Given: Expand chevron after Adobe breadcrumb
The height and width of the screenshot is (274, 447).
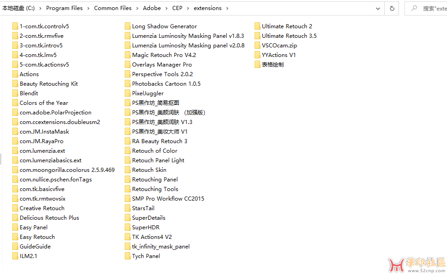Looking at the screenshot, I should 166,9.
